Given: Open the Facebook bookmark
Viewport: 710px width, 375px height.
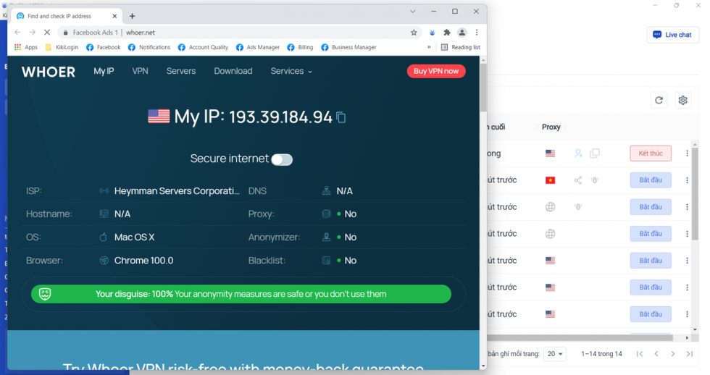Looking at the screenshot, I should [103, 47].
